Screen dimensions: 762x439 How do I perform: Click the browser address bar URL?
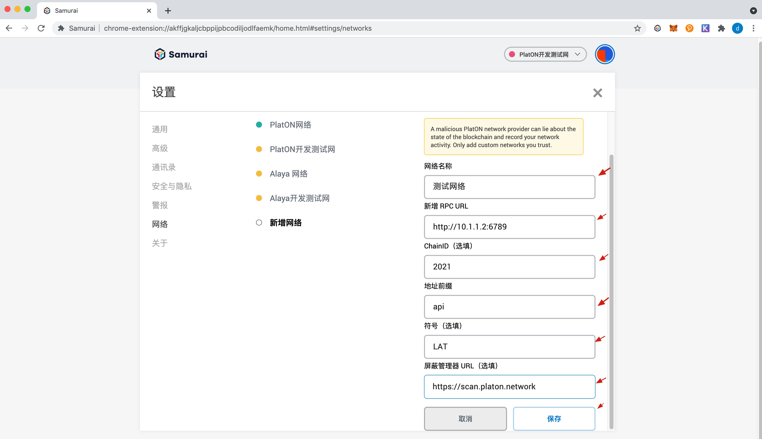click(237, 28)
